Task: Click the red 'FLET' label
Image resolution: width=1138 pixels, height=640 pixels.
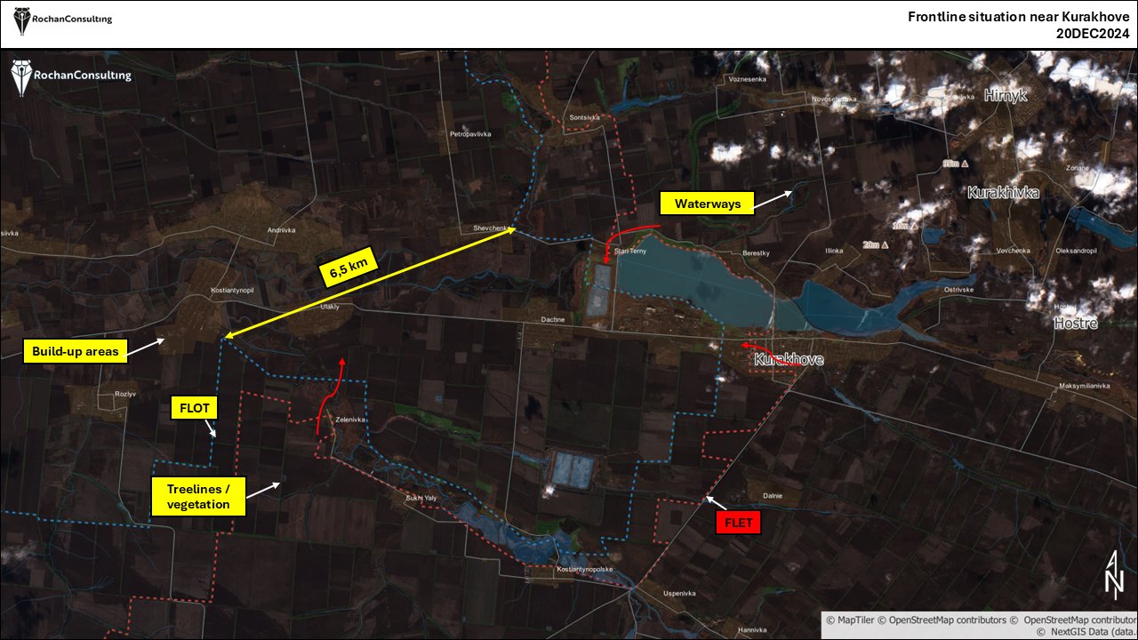Action: (x=739, y=523)
